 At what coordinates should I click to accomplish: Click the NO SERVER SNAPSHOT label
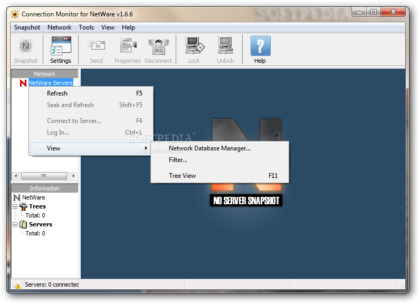246,201
